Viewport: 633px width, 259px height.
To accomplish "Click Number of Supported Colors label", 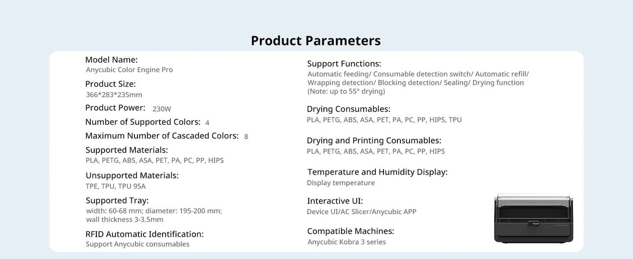I will 143,122.
